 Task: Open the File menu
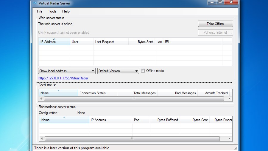tap(40, 11)
